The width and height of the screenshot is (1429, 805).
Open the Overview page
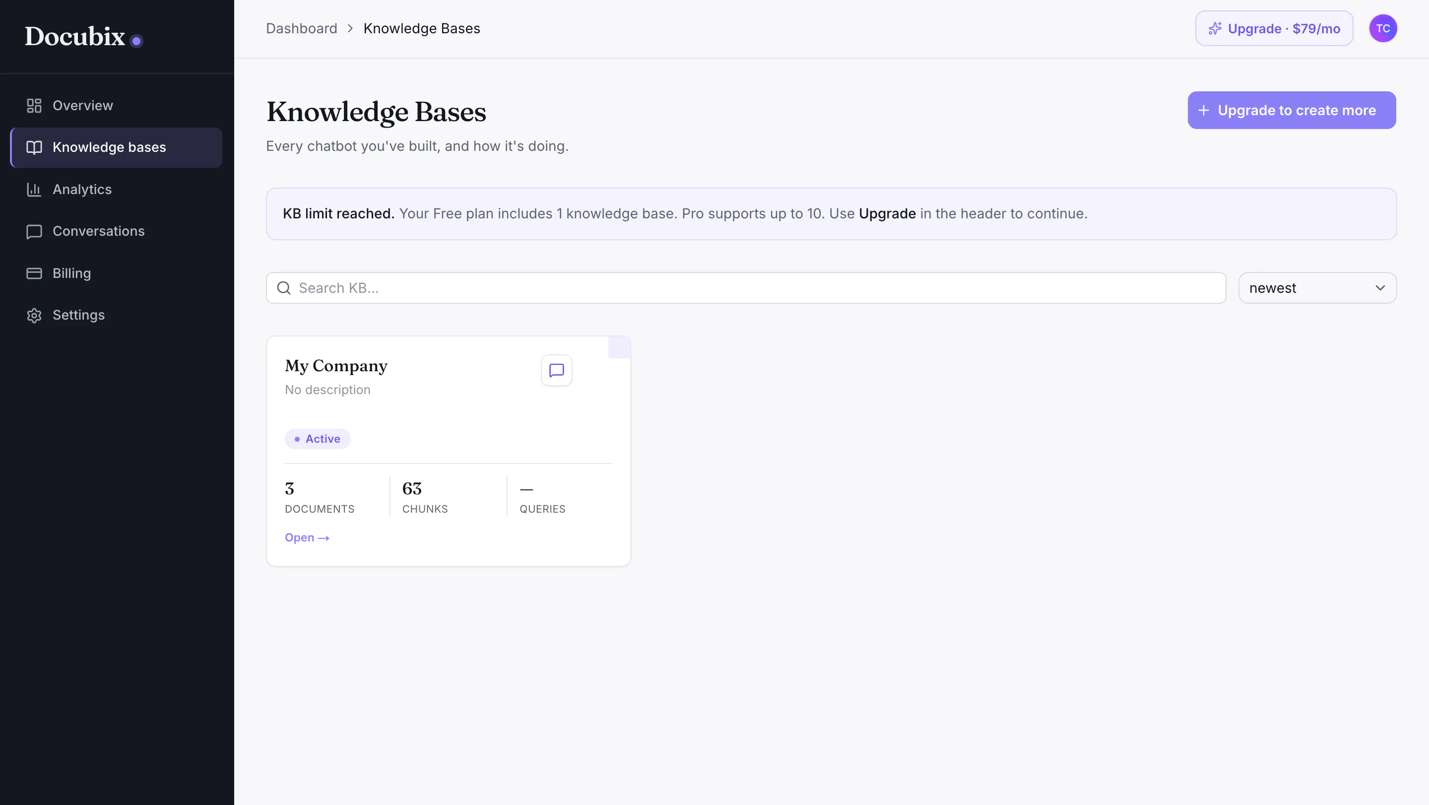coord(116,105)
